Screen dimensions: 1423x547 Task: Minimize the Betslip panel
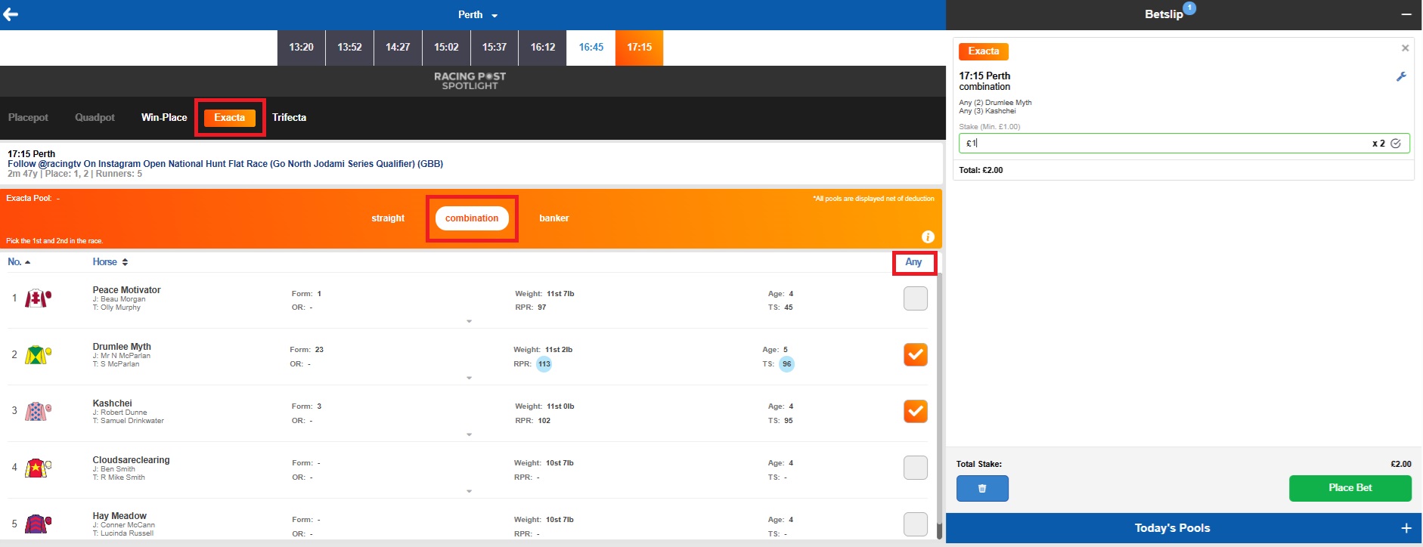(1406, 14)
